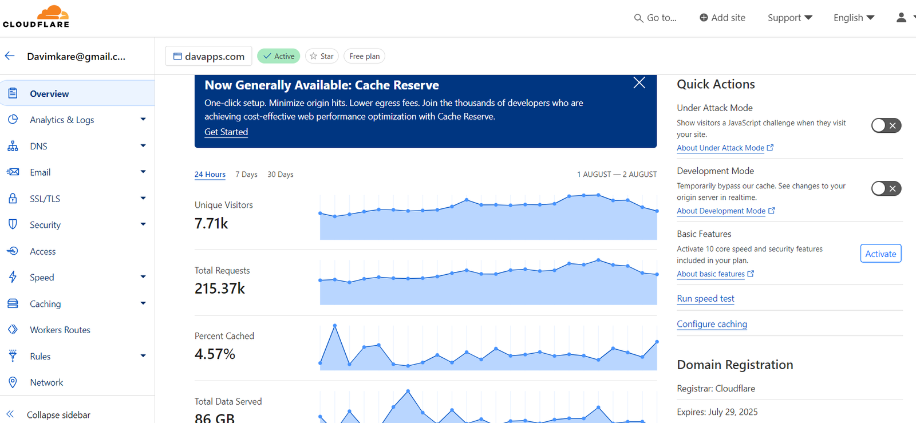Image resolution: width=916 pixels, height=423 pixels.
Task: Expand the Speed menu arrow
Action: 143,277
